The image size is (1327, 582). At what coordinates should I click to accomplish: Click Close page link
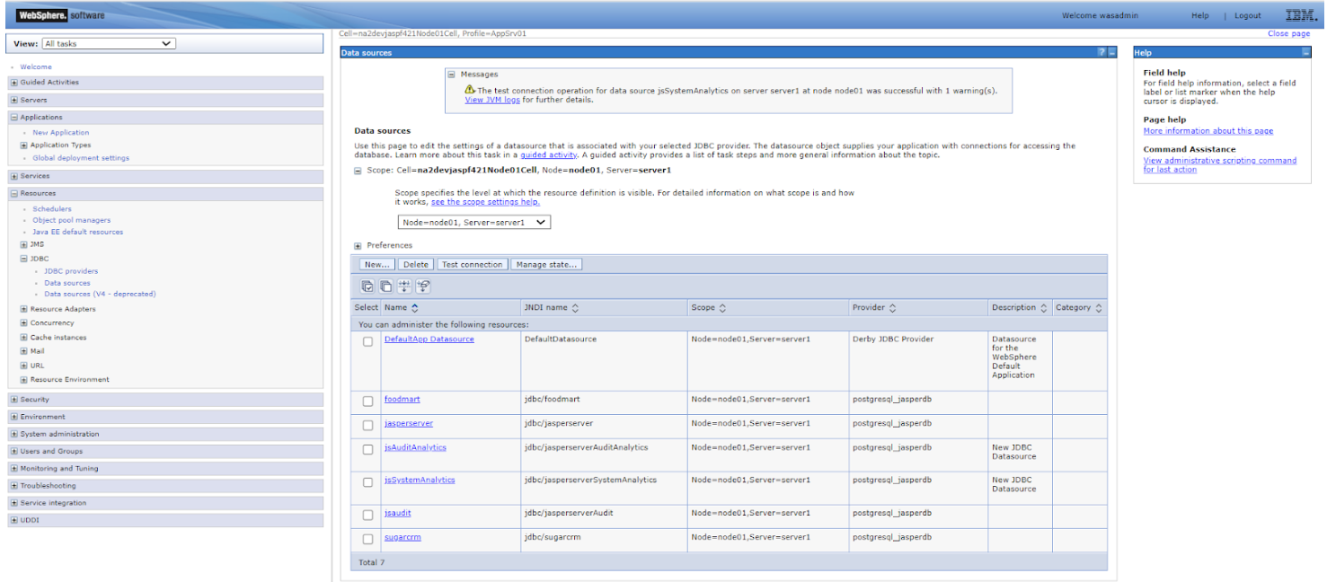point(1288,33)
